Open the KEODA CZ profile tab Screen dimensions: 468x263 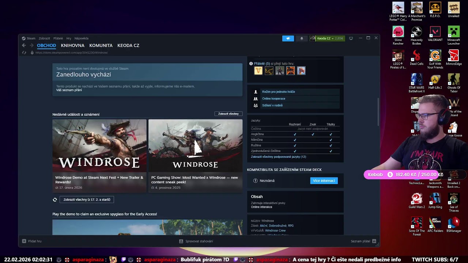point(128,46)
